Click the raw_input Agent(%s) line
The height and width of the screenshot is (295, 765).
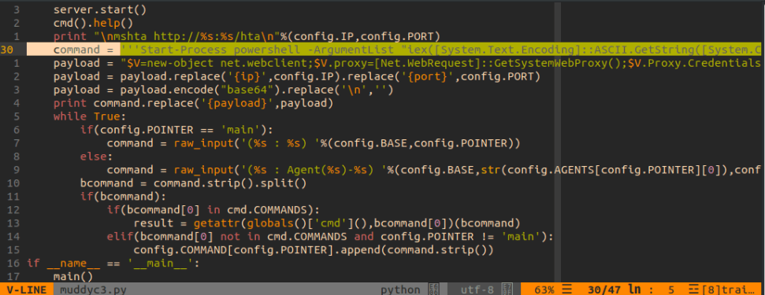point(434,171)
